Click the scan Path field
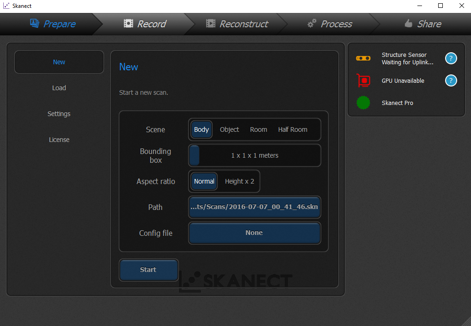Viewport: 471px width, 326px height. coord(254,207)
